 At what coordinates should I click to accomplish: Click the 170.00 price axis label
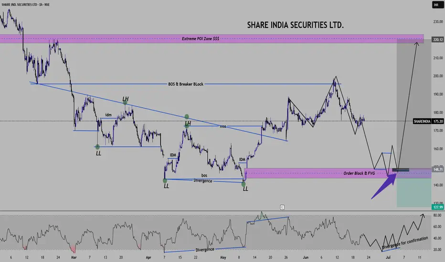438,131
